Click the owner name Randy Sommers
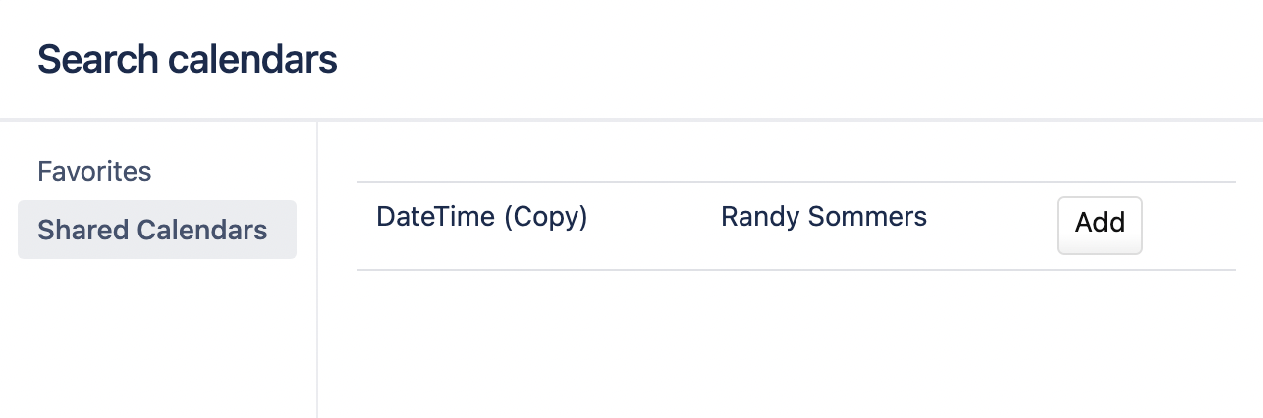 [x=823, y=217]
